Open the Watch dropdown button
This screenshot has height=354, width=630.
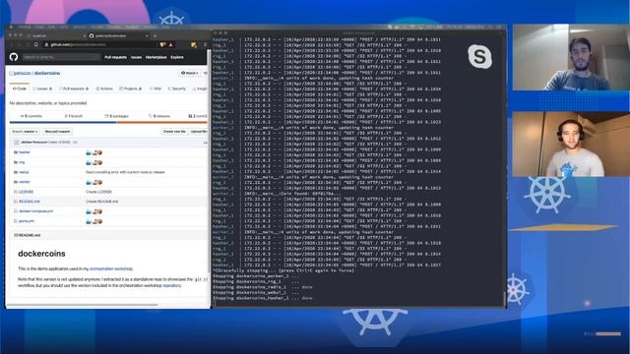189,73
